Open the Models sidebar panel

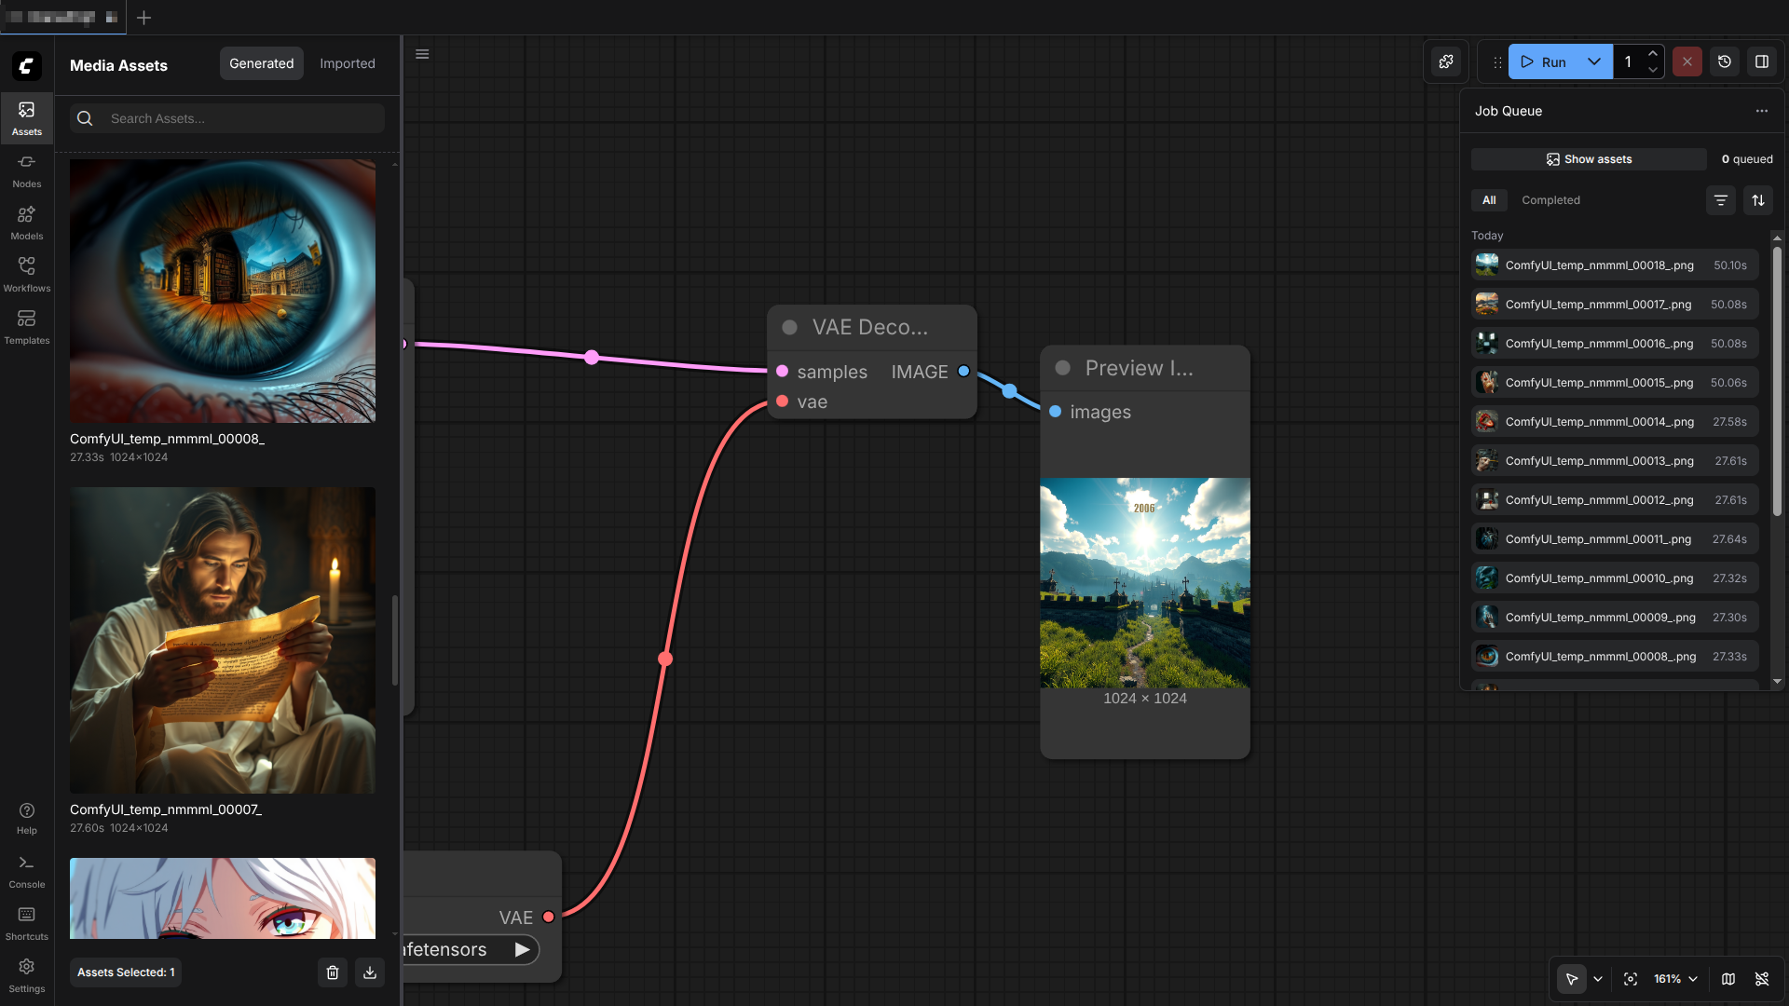point(26,223)
